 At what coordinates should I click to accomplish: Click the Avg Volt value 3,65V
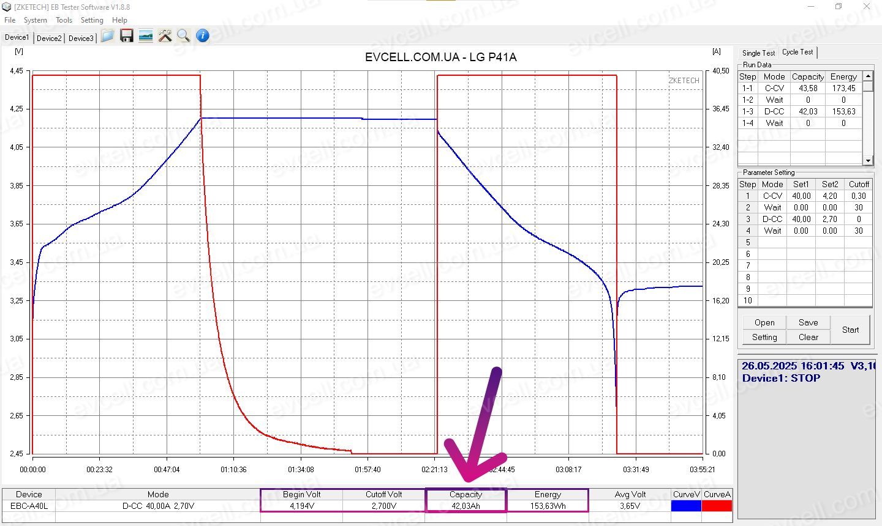pyautogui.click(x=630, y=506)
